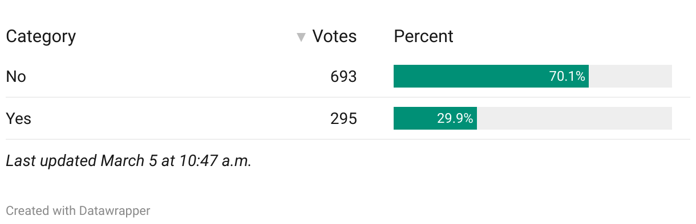Click the 10:47 a.m. timestamp text
Viewport: 696px width, 224px height.
tap(215, 161)
